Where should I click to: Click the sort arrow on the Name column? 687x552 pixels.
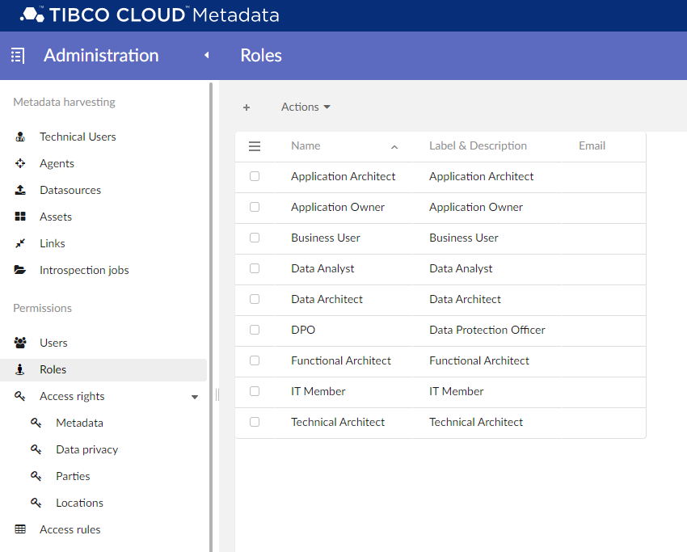[x=394, y=147]
